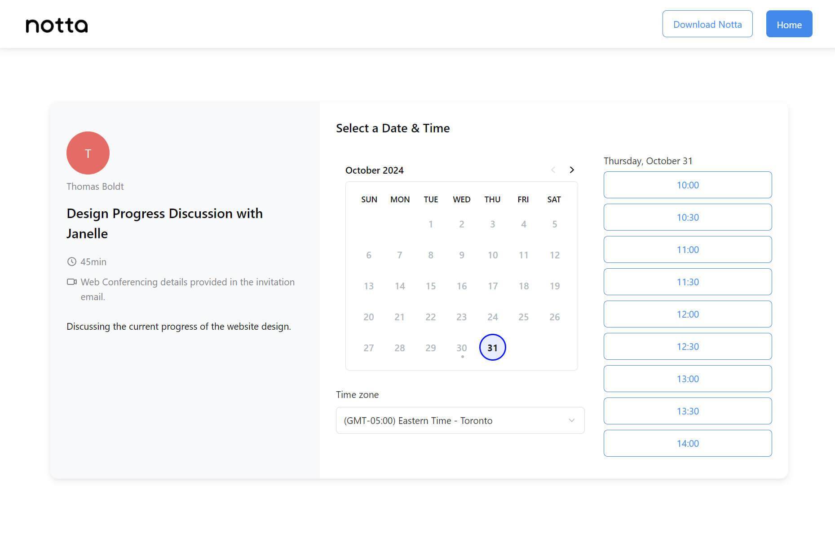The width and height of the screenshot is (835, 550).
Task: Click October 28 on the calendar
Action: (400, 348)
